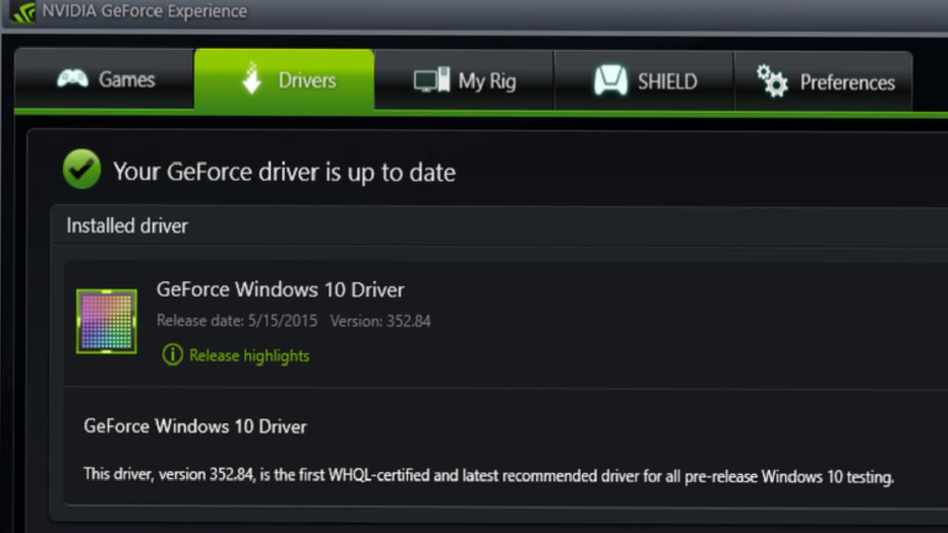Click the Release highlights info icon
Image resolution: width=948 pixels, height=533 pixels.
click(172, 355)
